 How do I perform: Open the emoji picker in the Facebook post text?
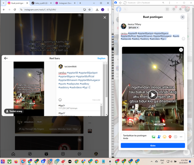point(184,39)
